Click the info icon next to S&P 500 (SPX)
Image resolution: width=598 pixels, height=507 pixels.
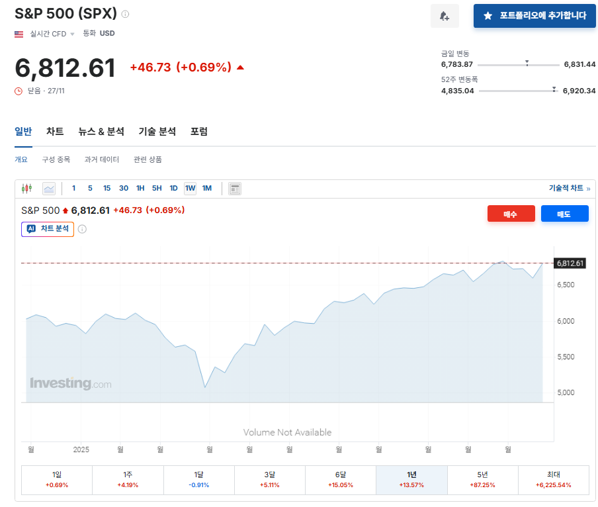[125, 14]
